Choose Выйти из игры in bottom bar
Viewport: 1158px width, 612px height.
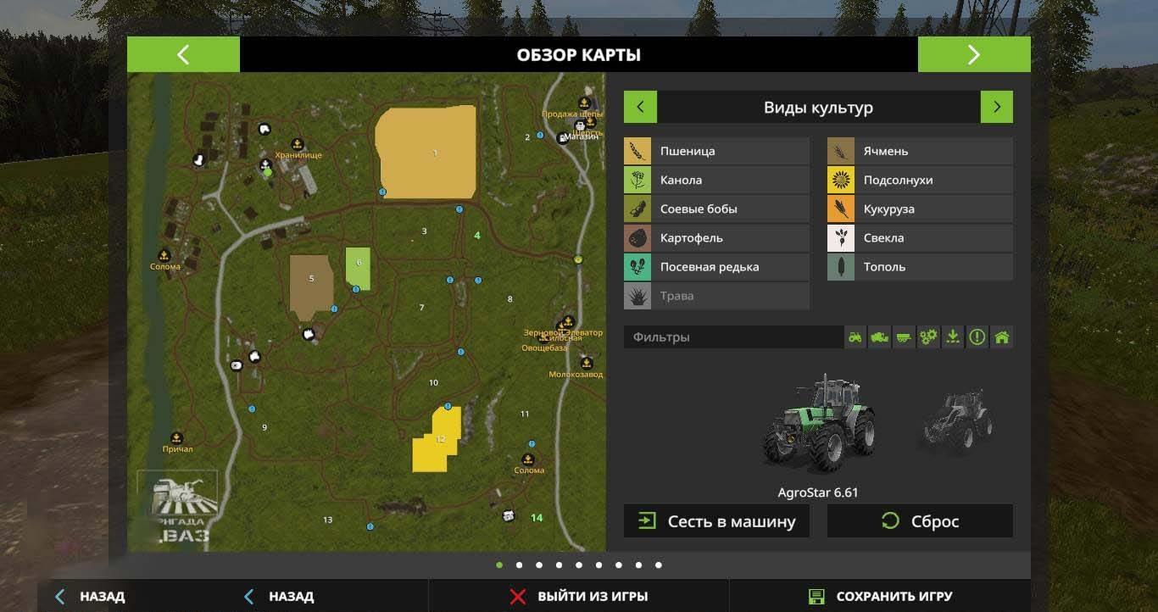pyautogui.click(x=579, y=597)
